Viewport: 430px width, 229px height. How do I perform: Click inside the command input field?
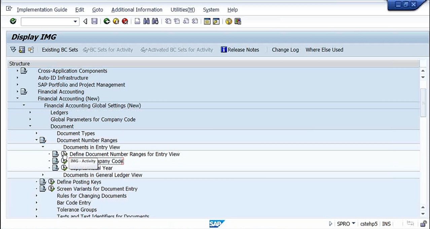47,22
